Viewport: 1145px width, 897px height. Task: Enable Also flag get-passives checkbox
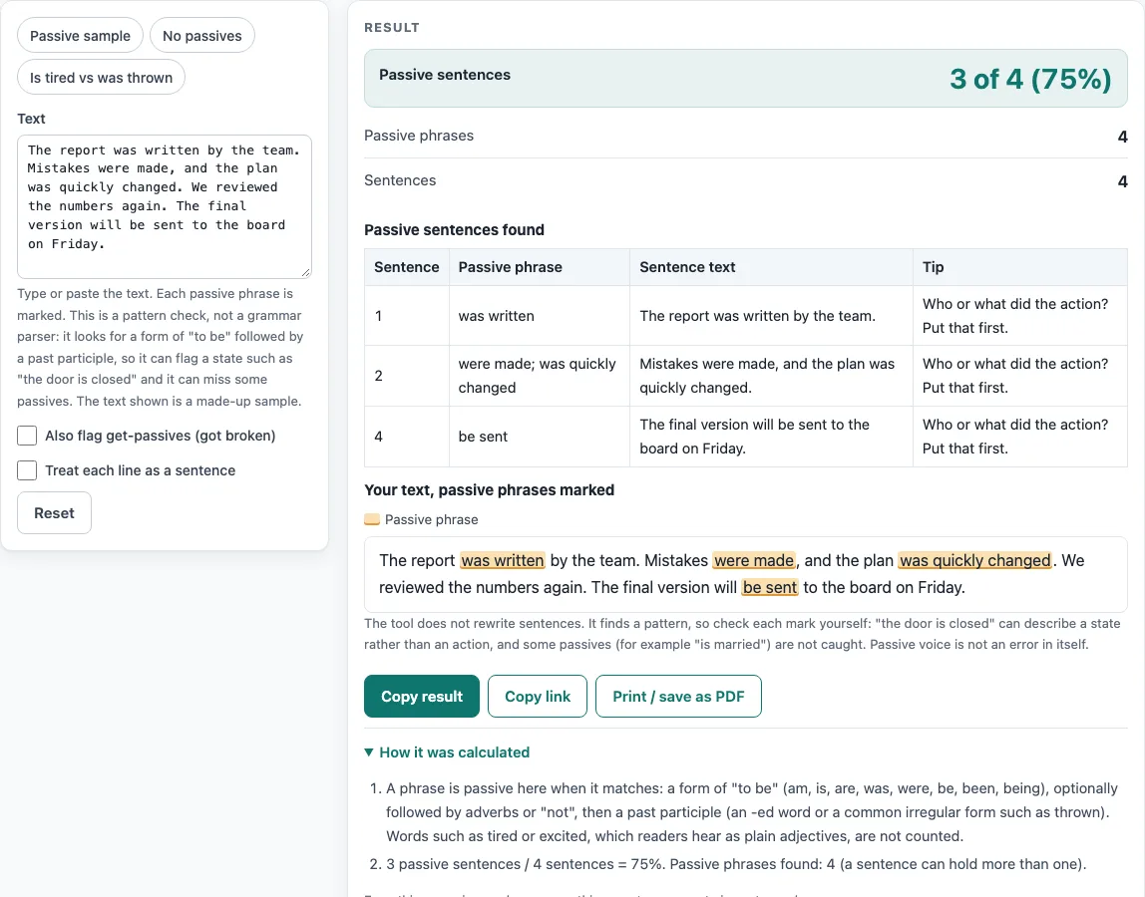(x=27, y=436)
